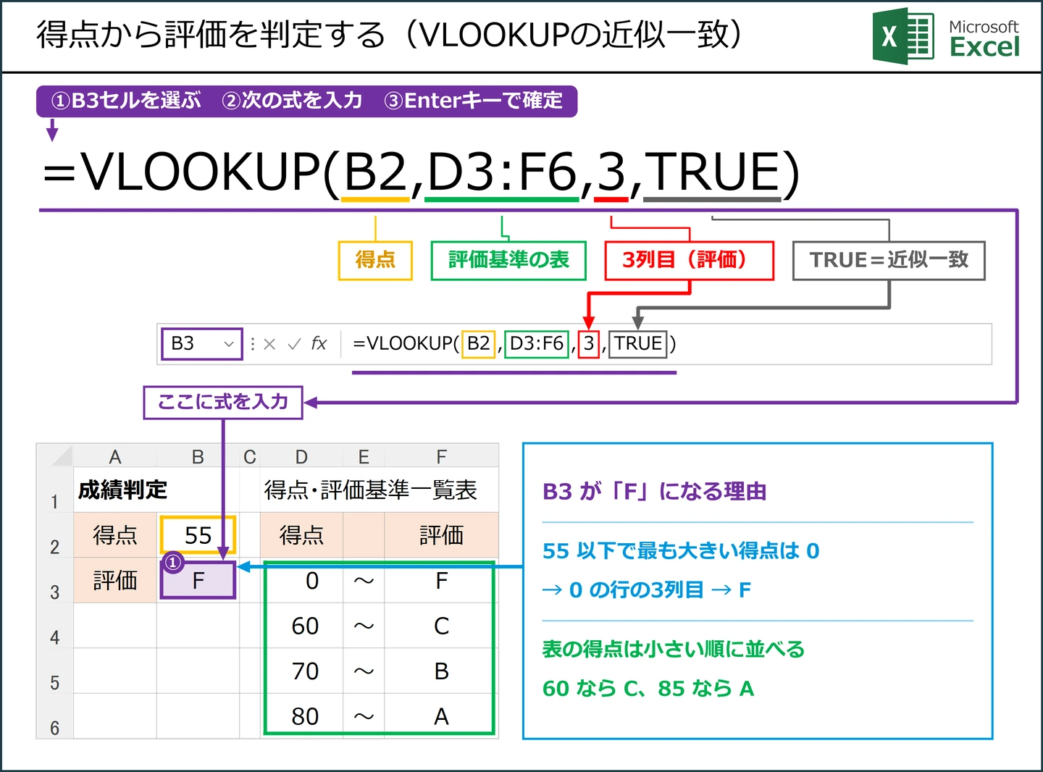The height and width of the screenshot is (772, 1043).
Task: Select row 6 header
Action: click(55, 716)
